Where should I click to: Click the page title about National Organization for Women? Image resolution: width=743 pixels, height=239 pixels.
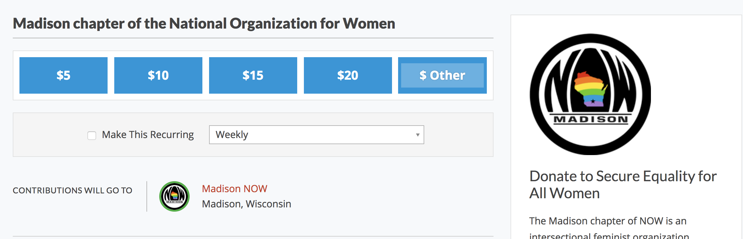point(204,23)
